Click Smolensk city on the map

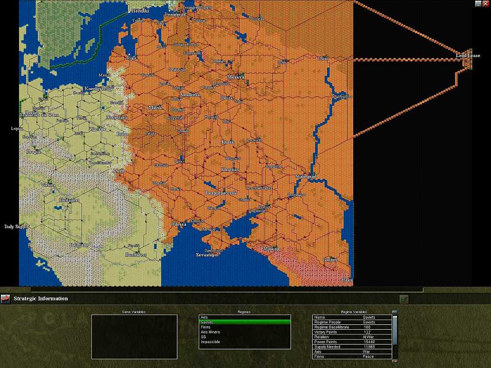pos(190,95)
